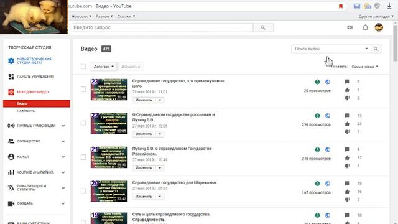Image resolution: width=398 pixels, height=224 pixels.
Task: Tick checkbox for video 20 для Шариковых
Action: click(x=83, y=191)
